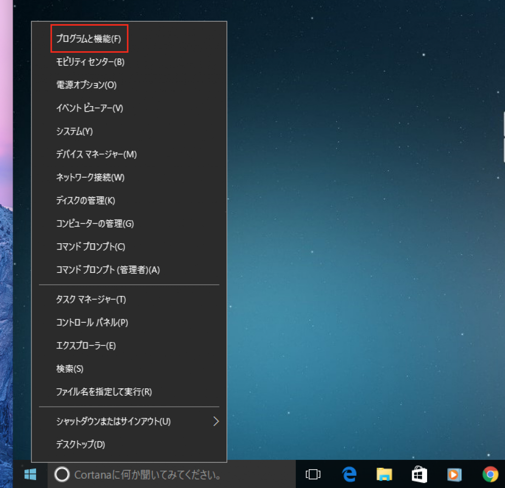Open Google Chrome from the taskbar
The height and width of the screenshot is (488, 505).
tap(489, 474)
